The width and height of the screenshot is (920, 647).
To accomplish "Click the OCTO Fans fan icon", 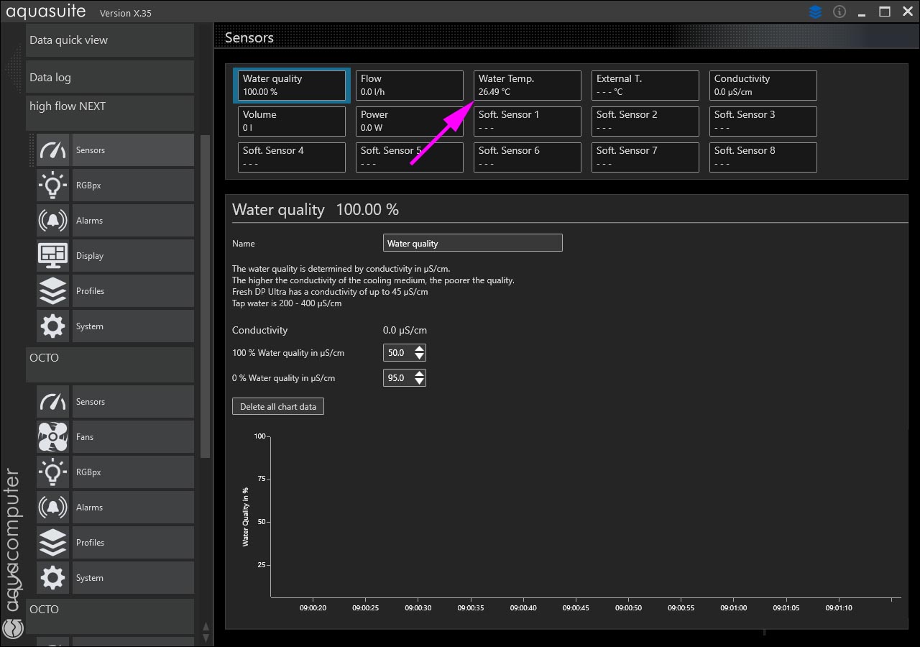I will [53, 437].
